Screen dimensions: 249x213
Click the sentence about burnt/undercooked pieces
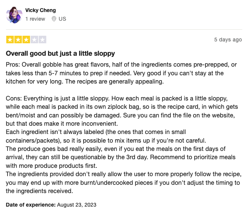(x=124, y=183)
